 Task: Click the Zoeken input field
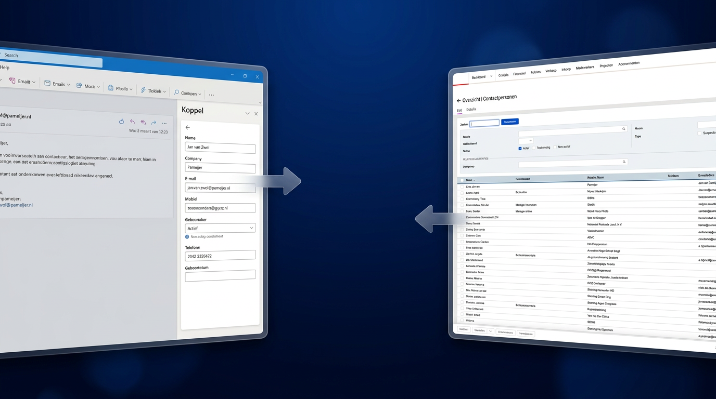point(484,123)
